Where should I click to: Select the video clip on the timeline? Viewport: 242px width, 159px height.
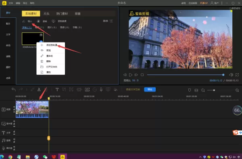point(32,109)
